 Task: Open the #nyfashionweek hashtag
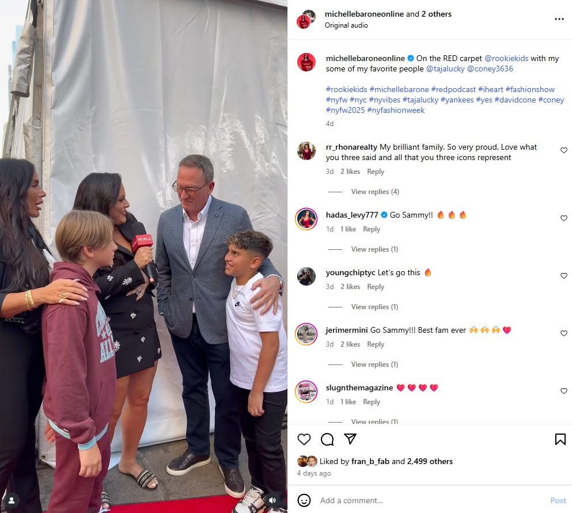click(395, 110)
